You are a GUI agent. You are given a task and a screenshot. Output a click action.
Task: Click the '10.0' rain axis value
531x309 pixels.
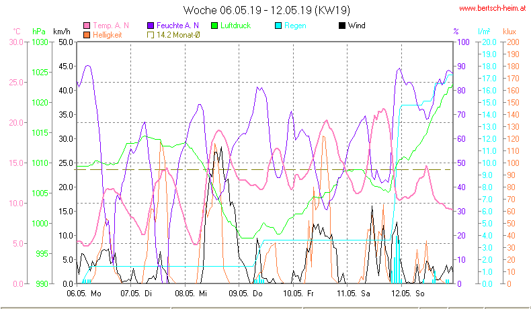coord(489,163)
